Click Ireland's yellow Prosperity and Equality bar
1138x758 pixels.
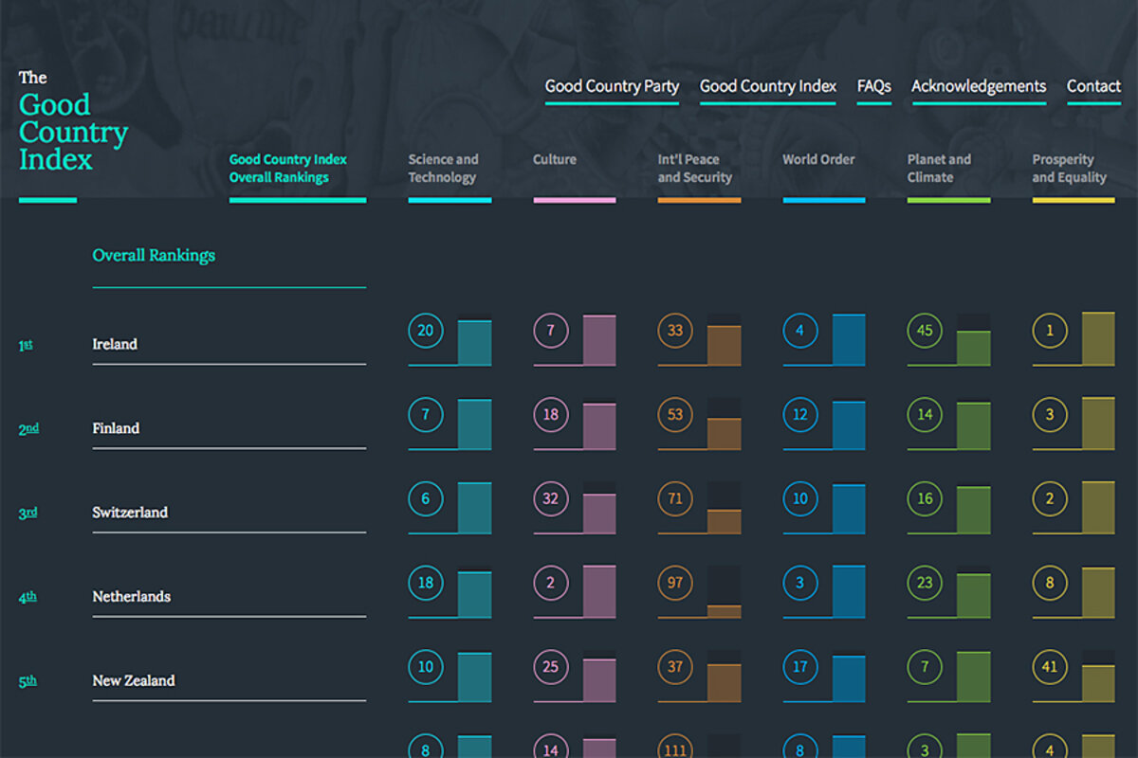point(1098,339)
